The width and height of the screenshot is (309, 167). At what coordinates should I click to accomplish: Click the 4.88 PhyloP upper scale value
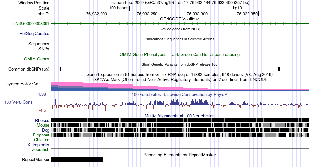42,94
